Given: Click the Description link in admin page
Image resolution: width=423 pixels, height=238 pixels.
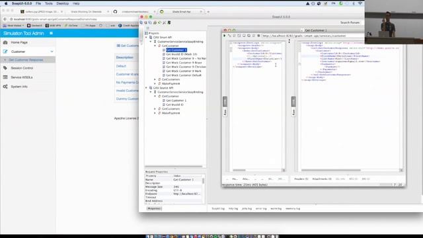Looking at the screenshot, I should [x=125, y=58].
